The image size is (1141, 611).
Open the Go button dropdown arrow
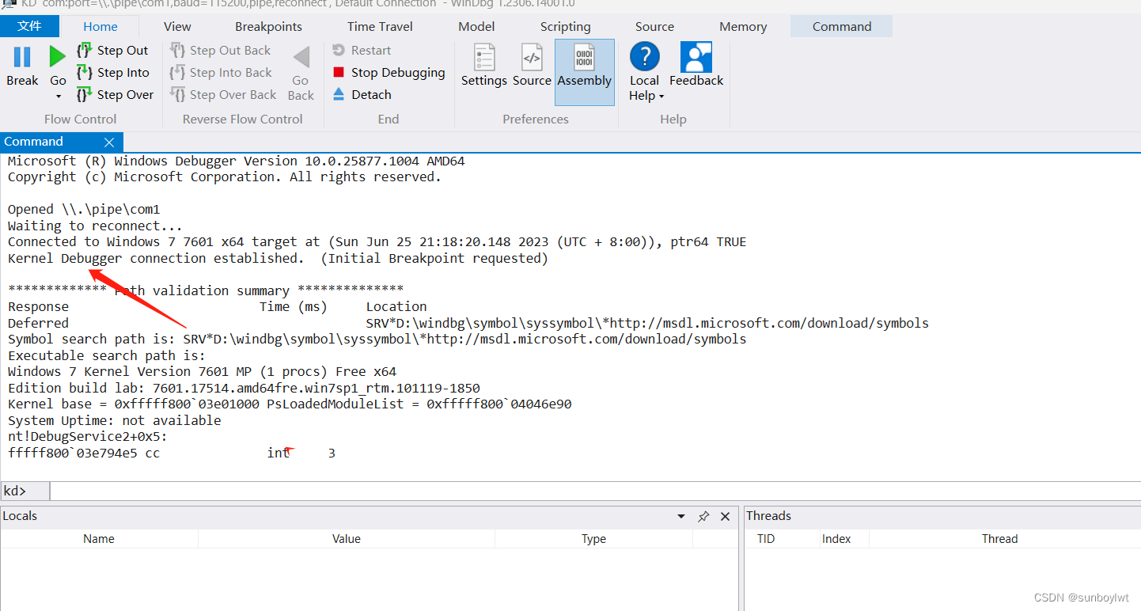58,95
